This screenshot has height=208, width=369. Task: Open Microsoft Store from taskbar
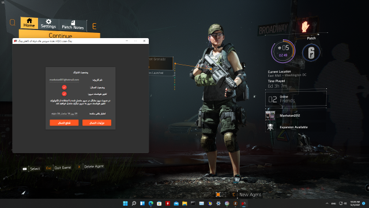coord(159,203)
